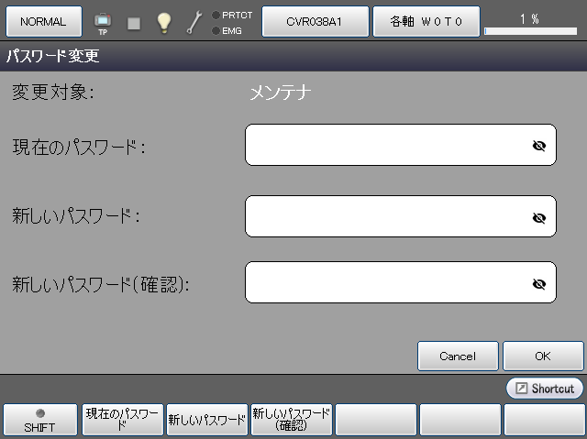Select the 新しいパスワード(確認) bottom function key
The image size is (587, 439).
pos(291,419)
